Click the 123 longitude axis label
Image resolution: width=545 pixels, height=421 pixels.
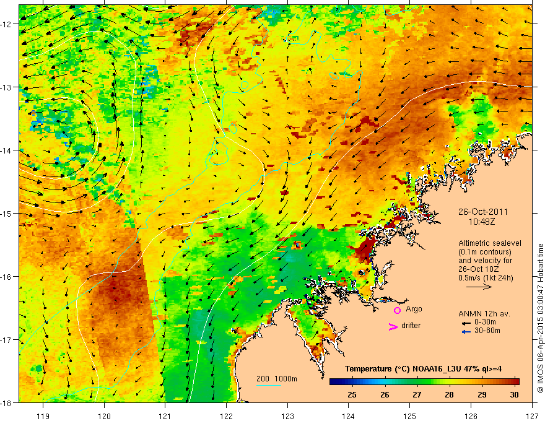pyautogui.click(x=287, y=416)
